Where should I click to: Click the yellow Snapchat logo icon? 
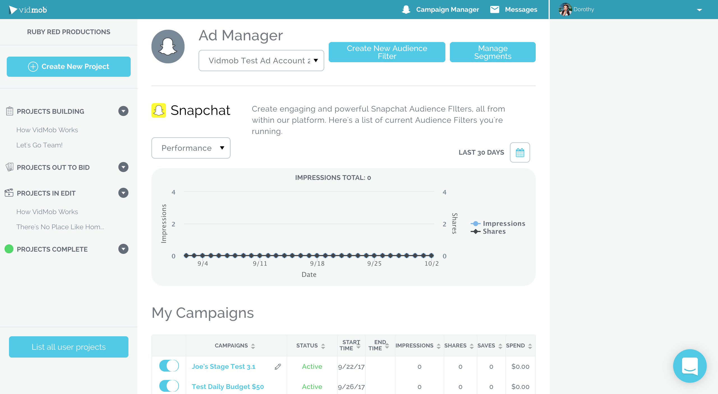[x=159, y=110]
